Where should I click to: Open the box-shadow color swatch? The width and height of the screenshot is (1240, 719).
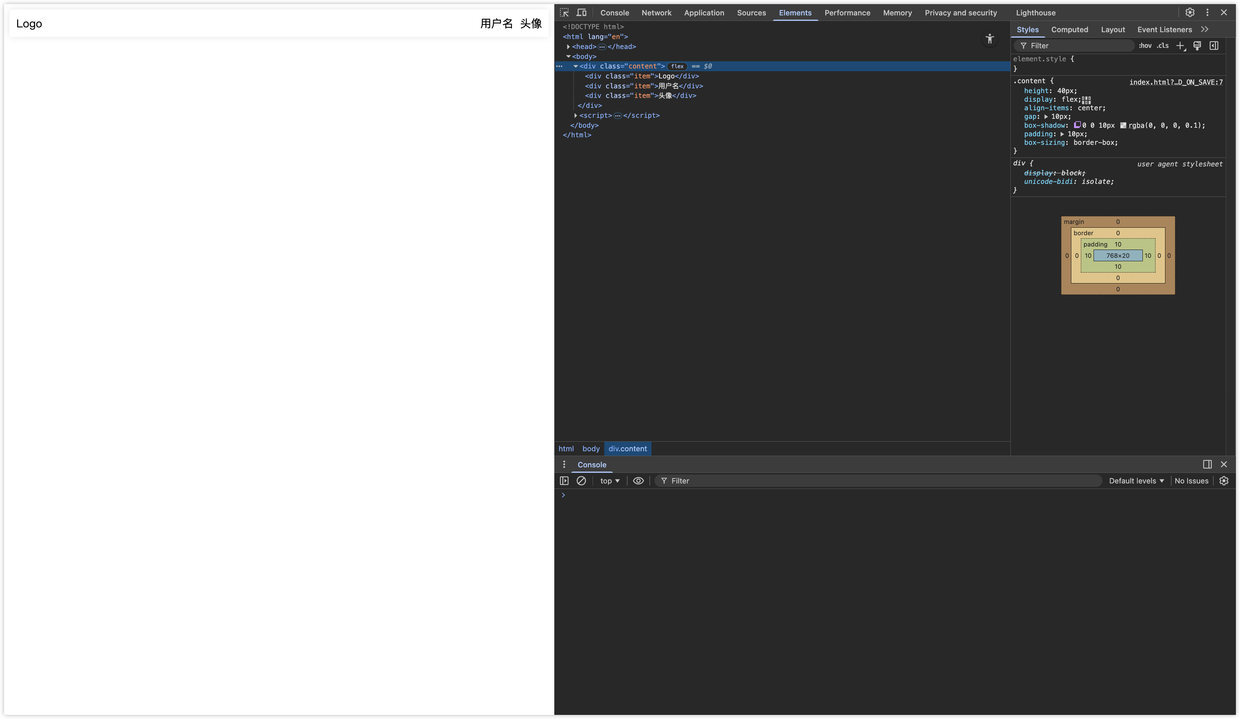click(x=1123, y=126)
